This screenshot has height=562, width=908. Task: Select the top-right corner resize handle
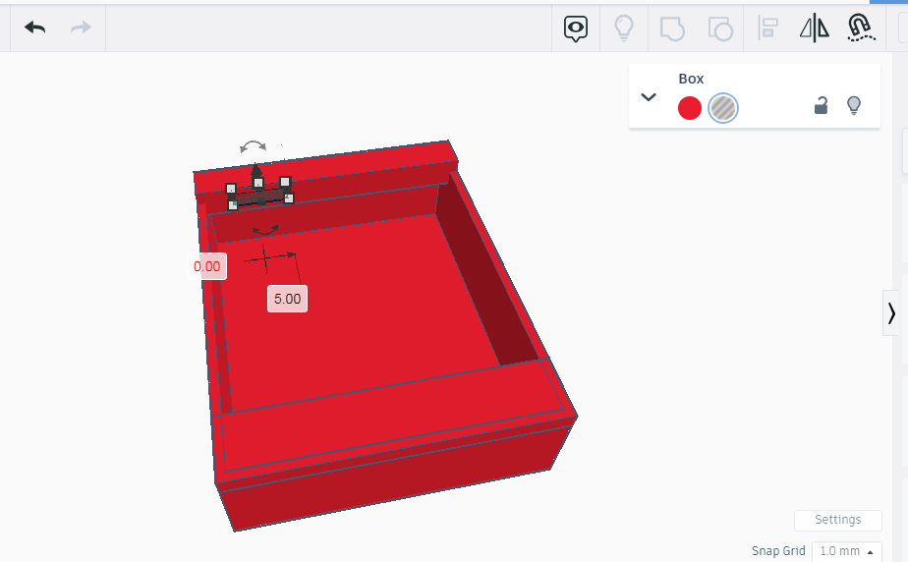(x=285, y=182)
